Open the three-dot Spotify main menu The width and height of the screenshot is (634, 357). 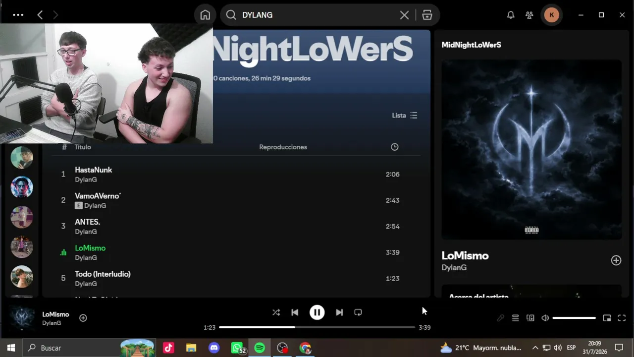pyautogui.click(x=18, y=15)
